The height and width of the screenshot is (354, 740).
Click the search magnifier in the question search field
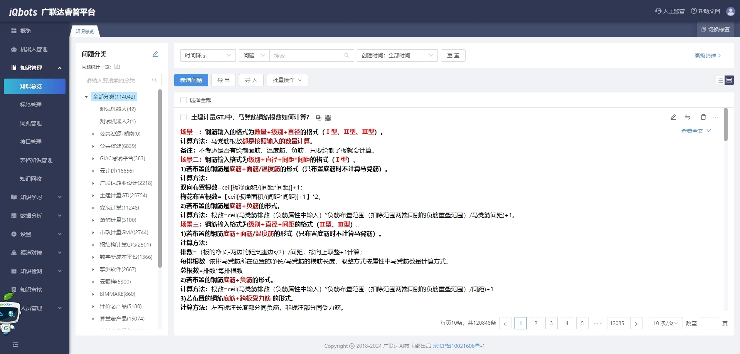[x=347, y=55]
